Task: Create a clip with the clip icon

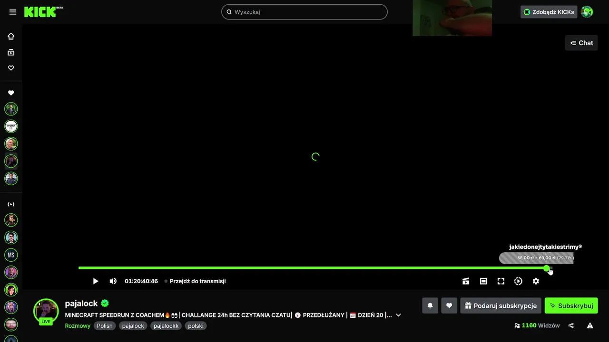Action: (466, 281)
